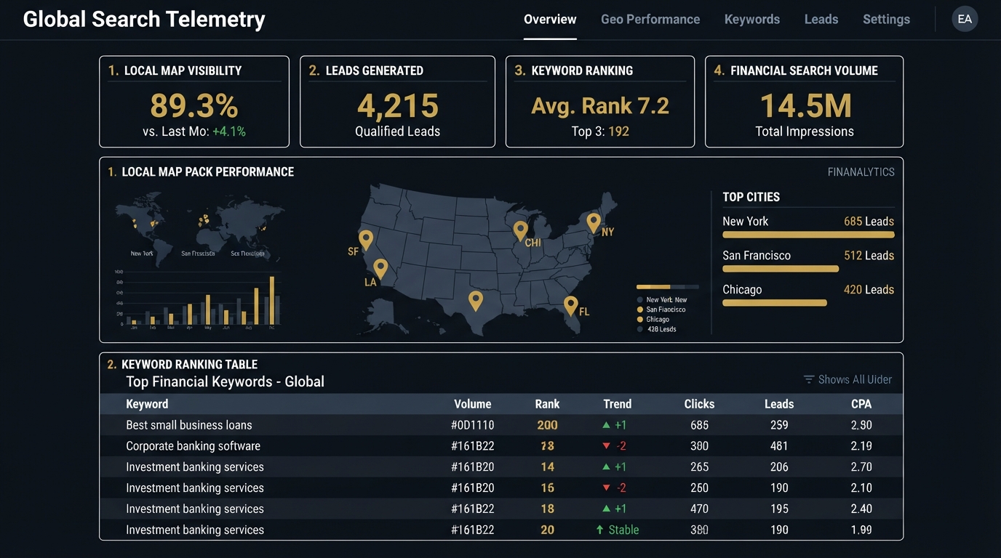Click the LA map pin

click(380, 269)
